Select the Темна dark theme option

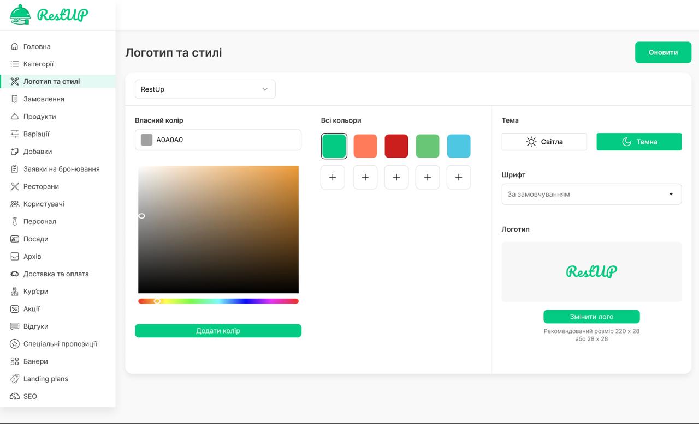pos(639,142)
